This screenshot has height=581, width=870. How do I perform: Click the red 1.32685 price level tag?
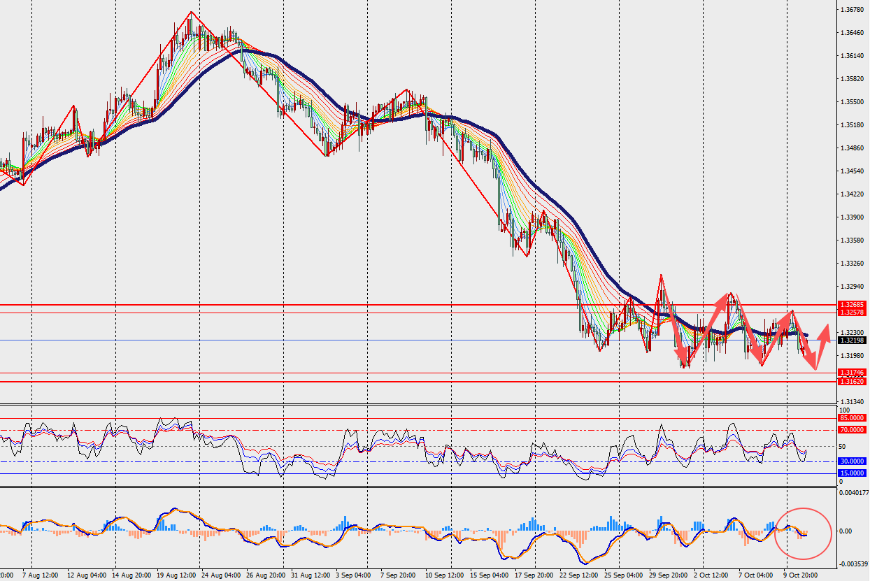click(x=852, y=305)
